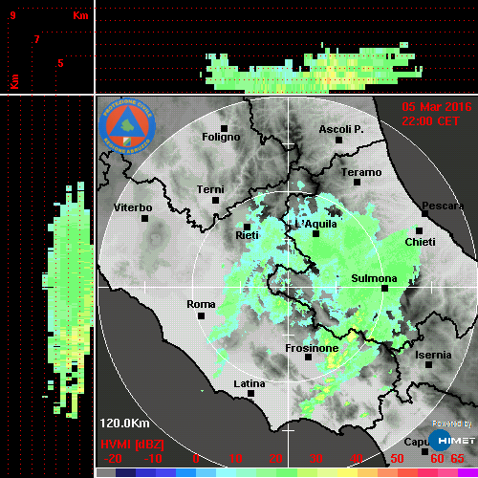Click the Teramo city marker square
478x478 pixels.
[x=357, y=183]
